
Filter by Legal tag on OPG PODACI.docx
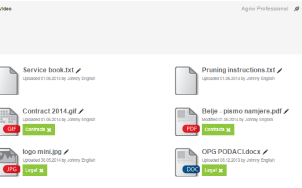(210, 170)
